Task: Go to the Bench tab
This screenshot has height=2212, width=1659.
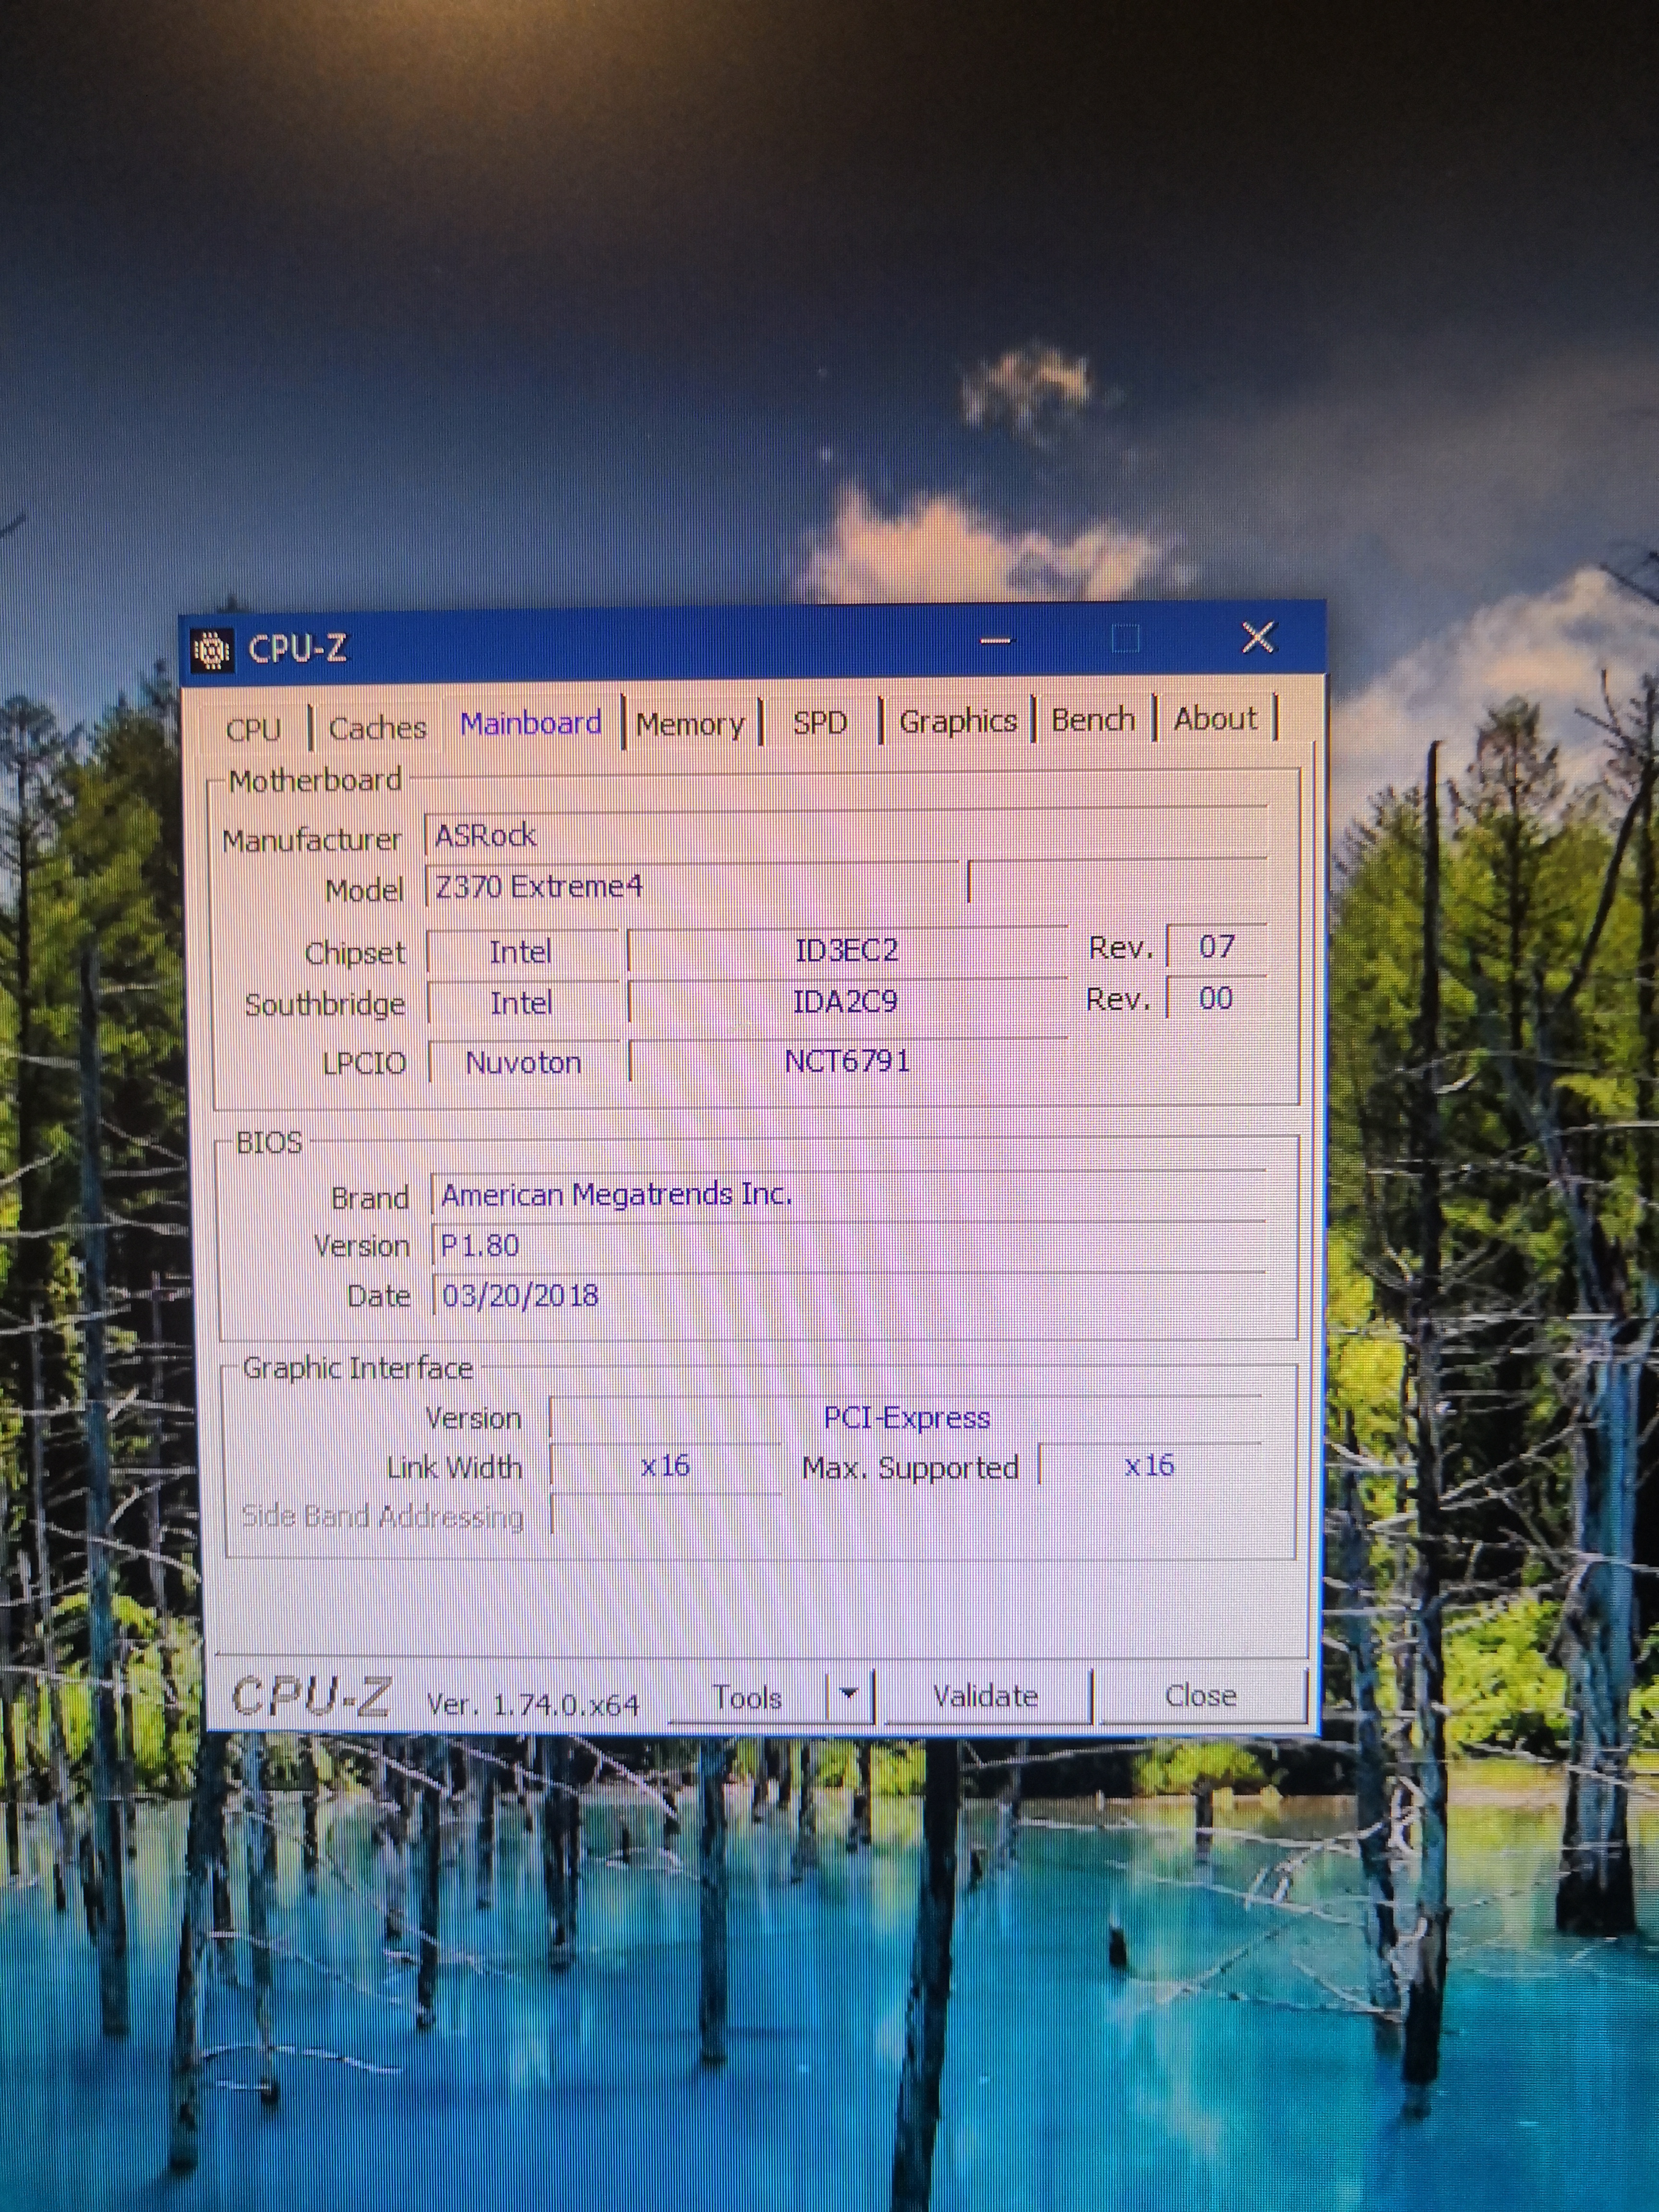Action: click(x=1093, y=719)
